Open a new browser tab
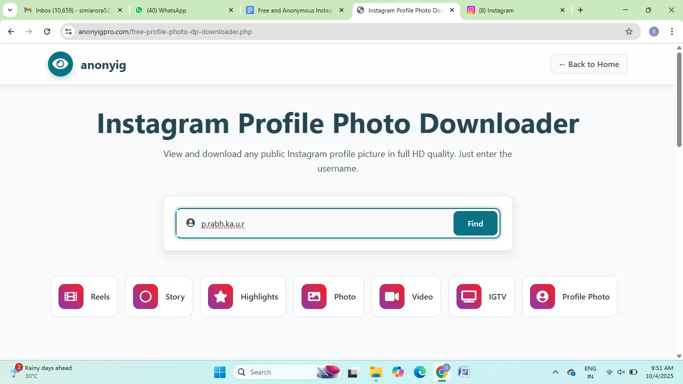The width and height of the screenshot is (683, 384). pyautogui.click(x=580, y=10)
